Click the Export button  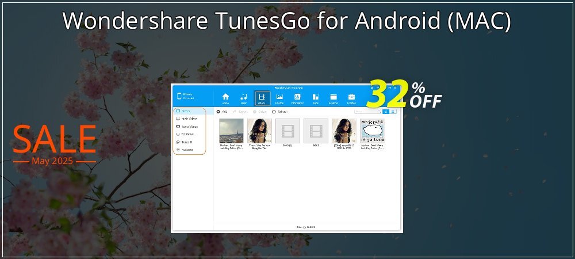click(x=241, y=112)
